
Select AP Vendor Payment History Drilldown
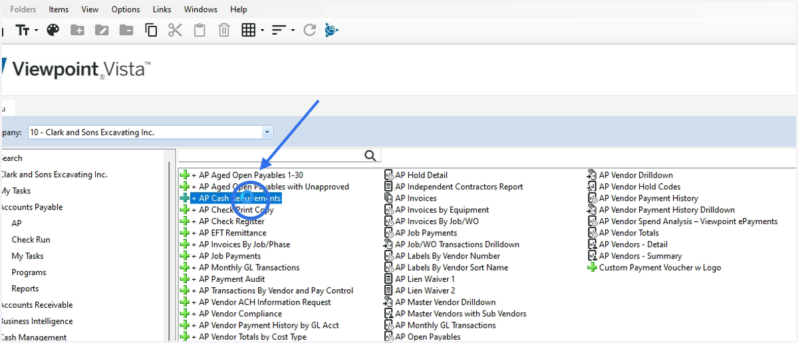click(x=667, y=210)
